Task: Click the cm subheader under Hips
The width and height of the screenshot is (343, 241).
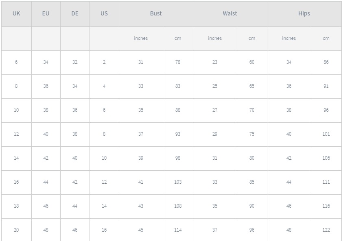Action: (x=326, y=39)
